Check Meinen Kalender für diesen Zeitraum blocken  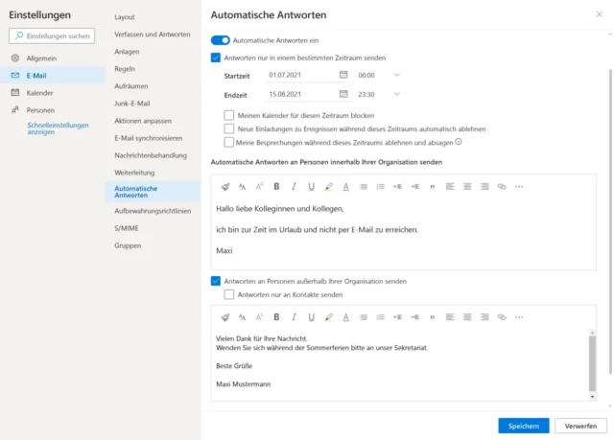tap(229, 114)
